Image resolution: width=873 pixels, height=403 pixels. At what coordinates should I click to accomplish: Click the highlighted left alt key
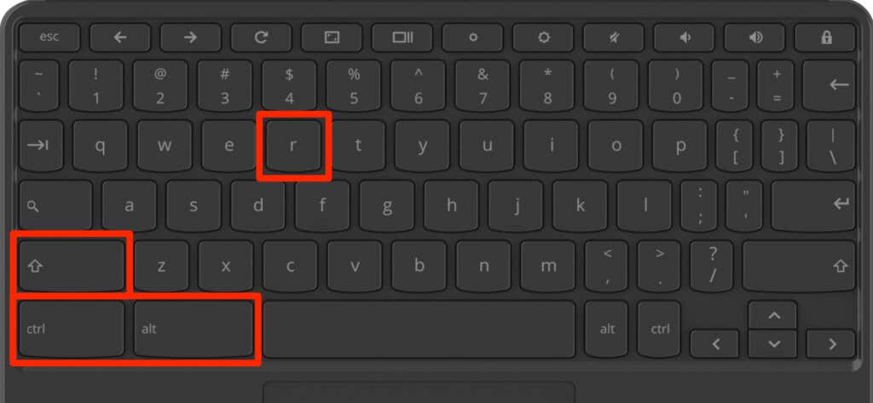pyautogui.click(x=194, y=328)
